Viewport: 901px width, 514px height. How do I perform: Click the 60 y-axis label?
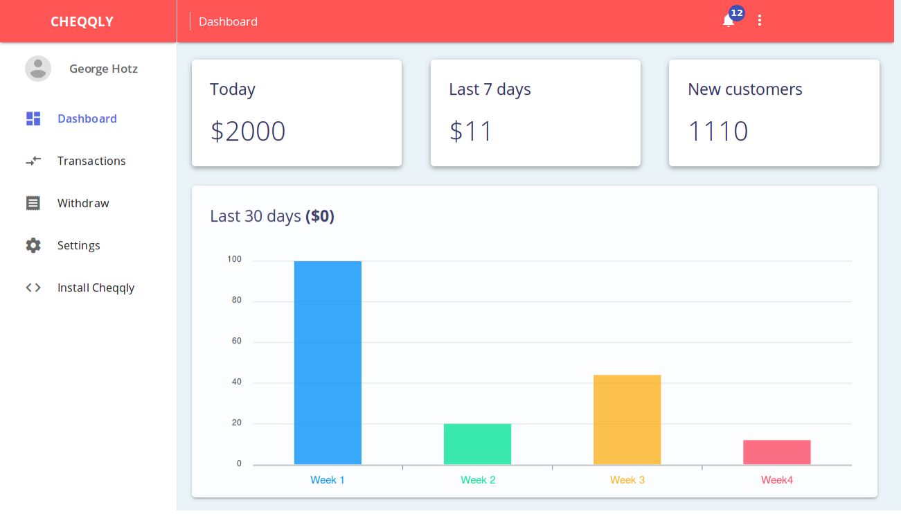[x=237, y=342]
